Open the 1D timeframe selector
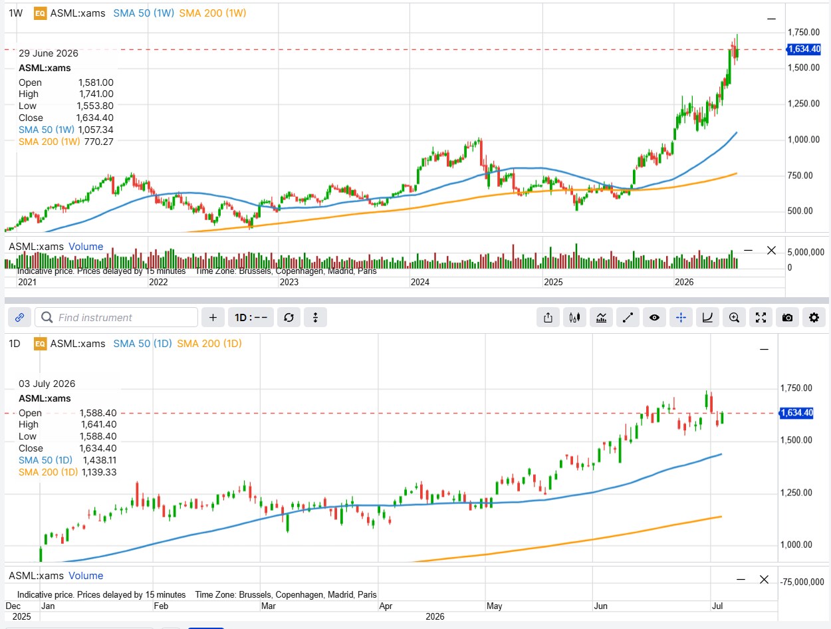Image resolution: width=831 pixels, height=629 pixels. tap(251, 318)
